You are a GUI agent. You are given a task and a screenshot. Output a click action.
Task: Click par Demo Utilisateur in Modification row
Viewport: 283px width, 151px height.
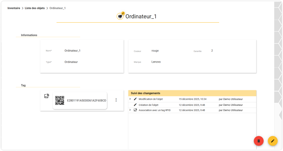231,99
